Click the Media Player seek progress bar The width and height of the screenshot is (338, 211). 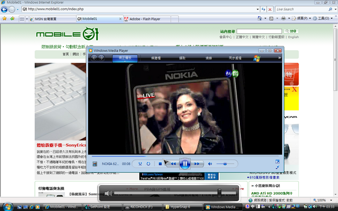185,156
